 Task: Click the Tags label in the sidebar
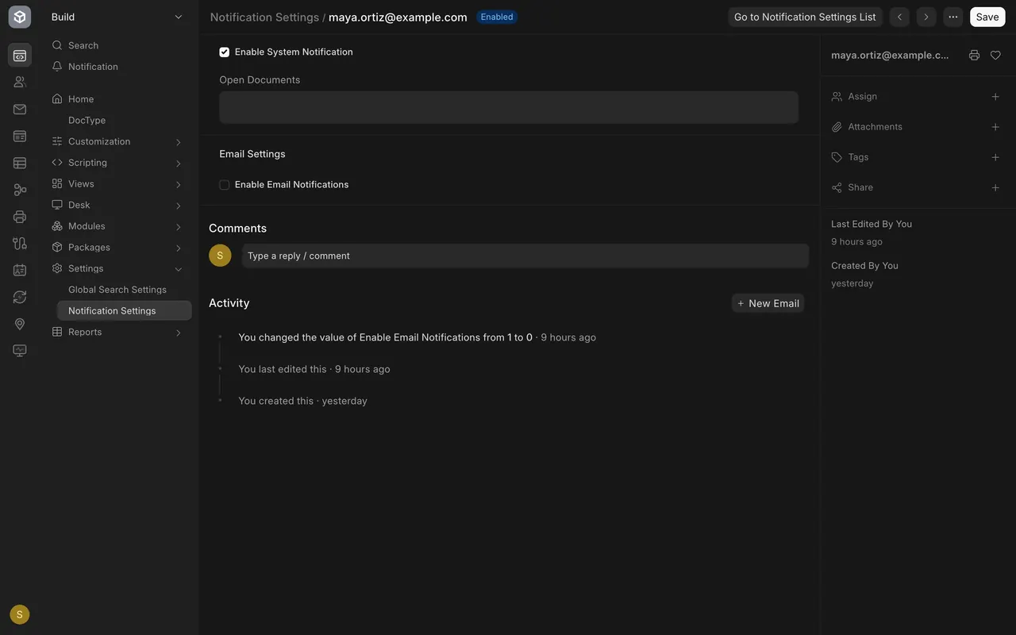point(858,157)
